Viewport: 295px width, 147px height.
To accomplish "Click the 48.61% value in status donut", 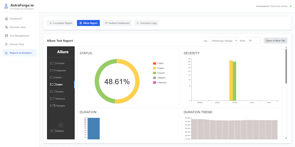I will click(117, 82).
